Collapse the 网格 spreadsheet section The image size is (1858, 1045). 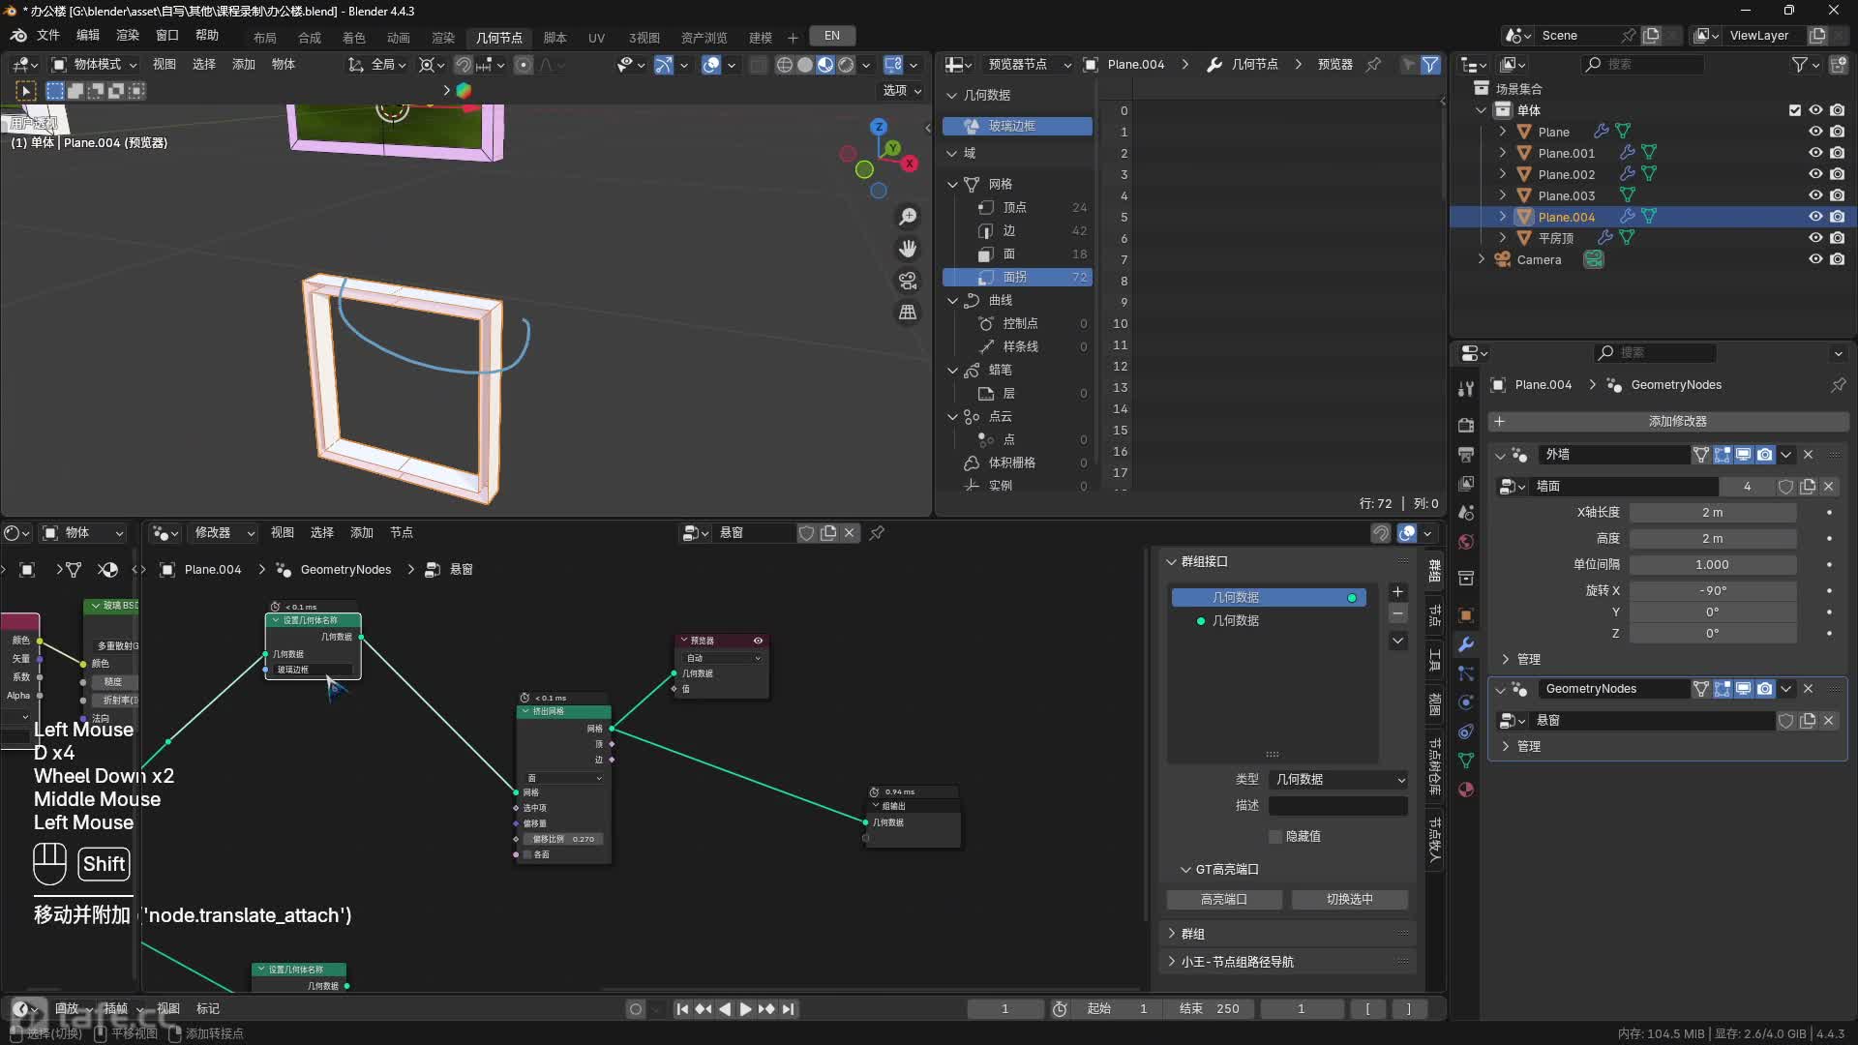953,184
